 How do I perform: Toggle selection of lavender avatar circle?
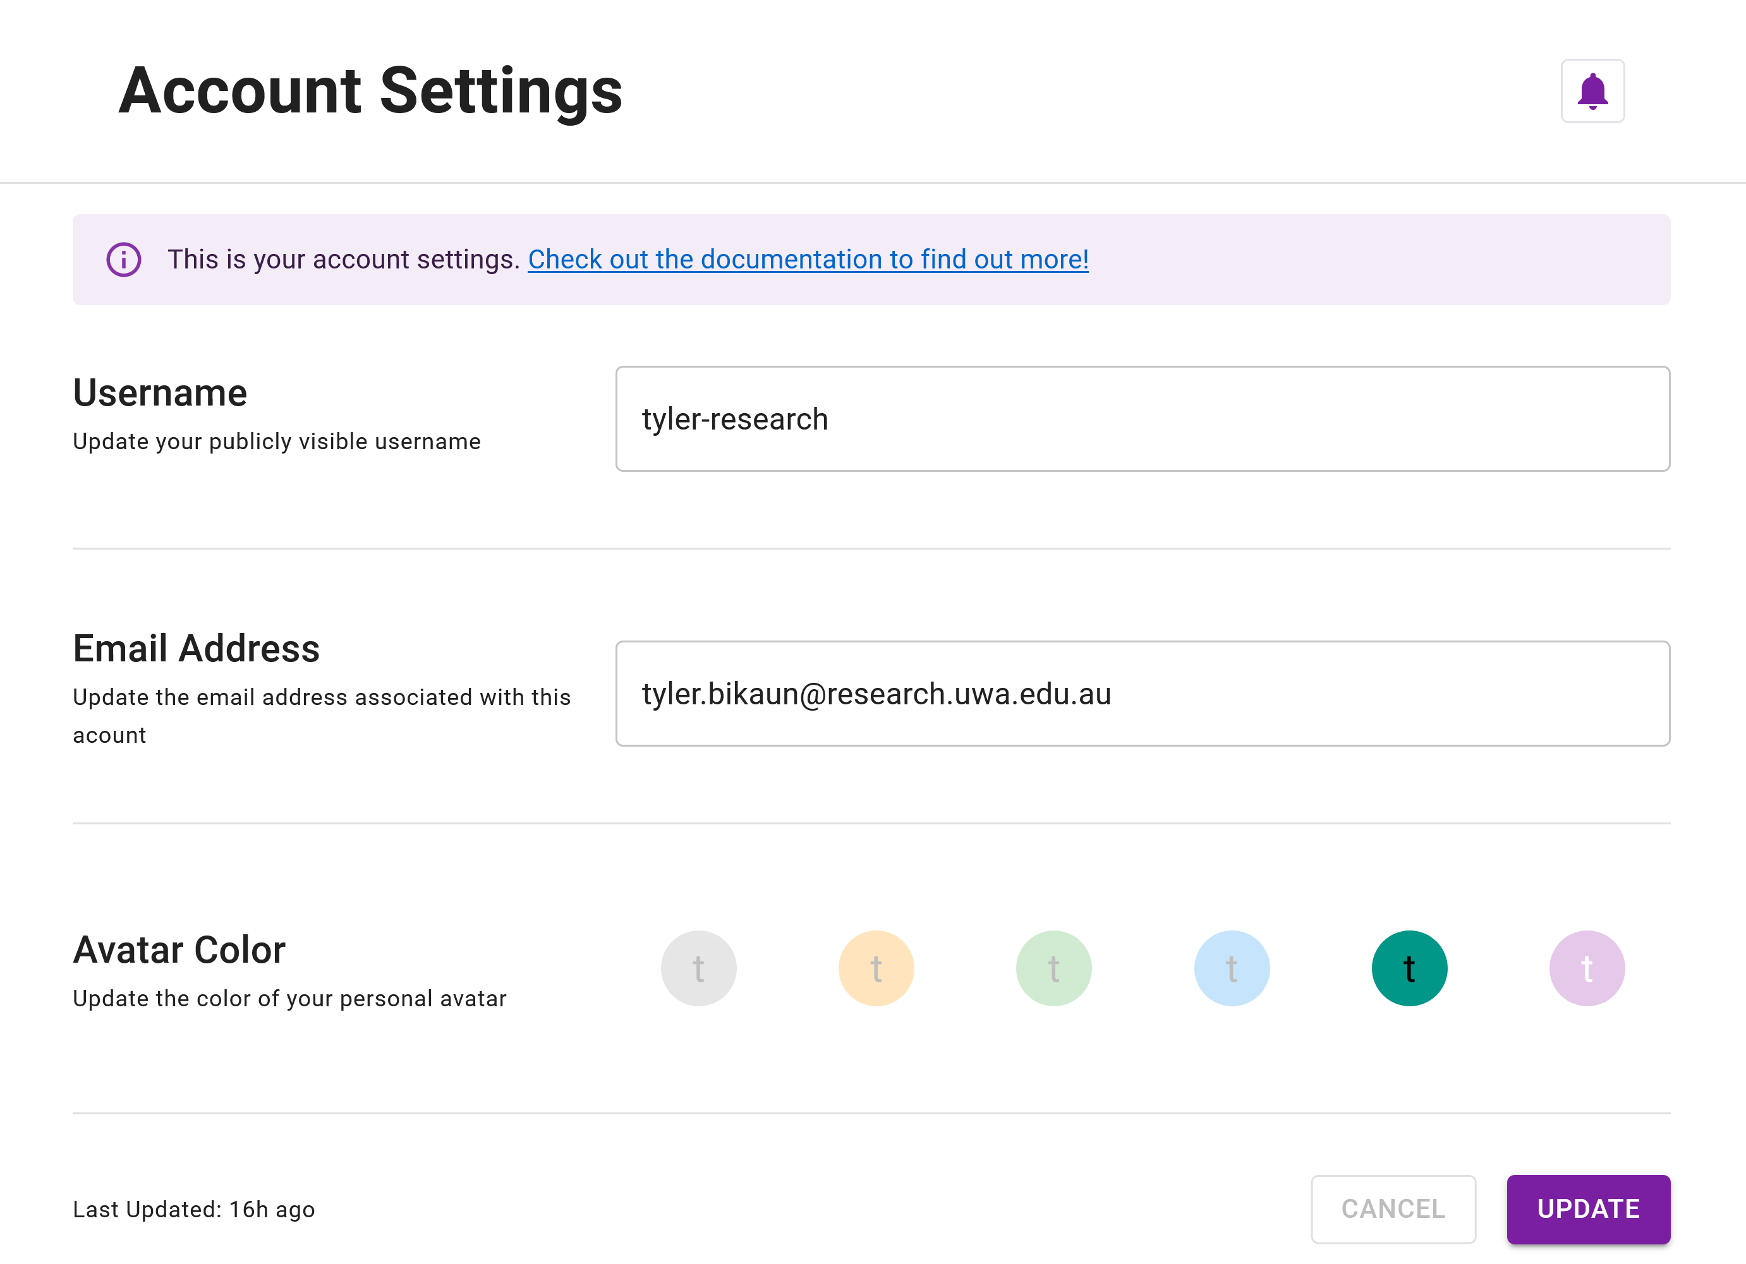pyautogui.click(x=1587, y=967)
